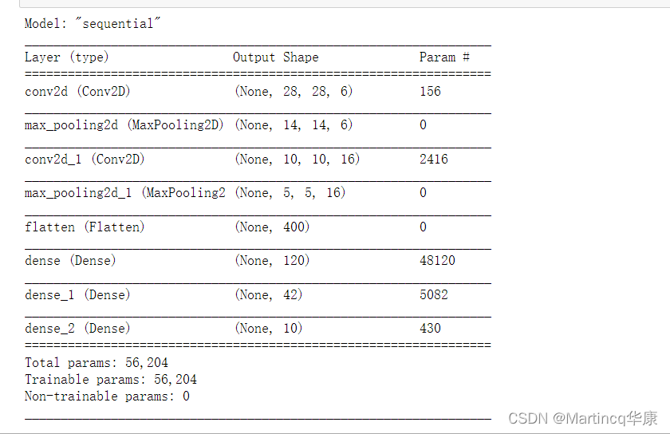Click the "Trainable params: 56,204" line
Screen dimensions: 670x434
pyautogui.click(x=111, y=380)
